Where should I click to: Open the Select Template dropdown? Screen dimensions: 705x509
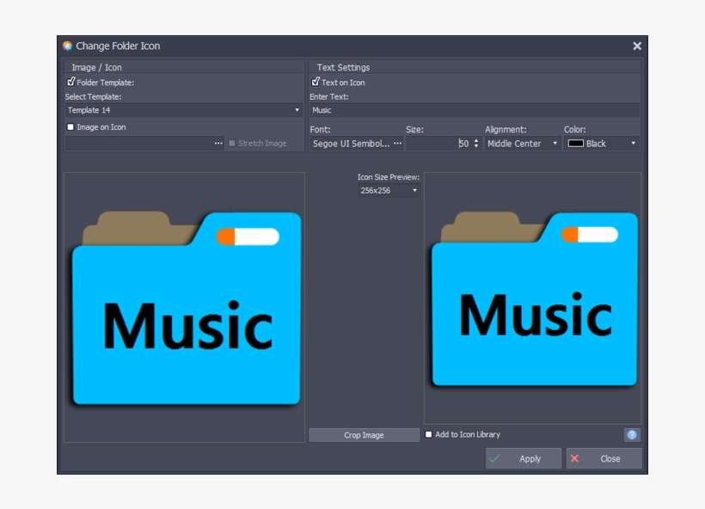click(x=296, y=110)
